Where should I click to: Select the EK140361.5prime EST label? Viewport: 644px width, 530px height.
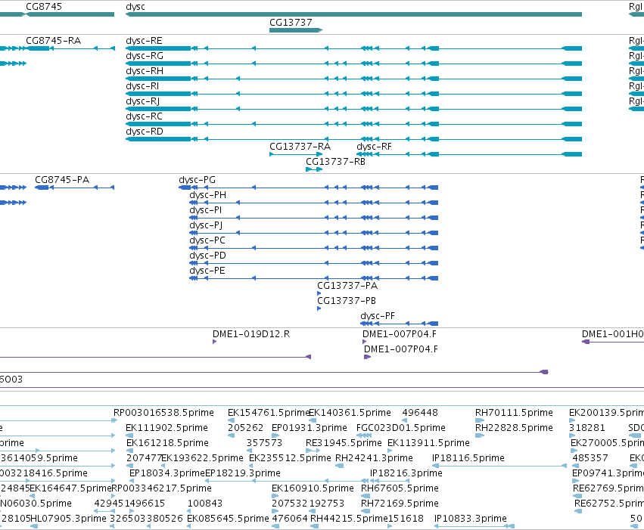pyautogui.click(x=350, y=413)
